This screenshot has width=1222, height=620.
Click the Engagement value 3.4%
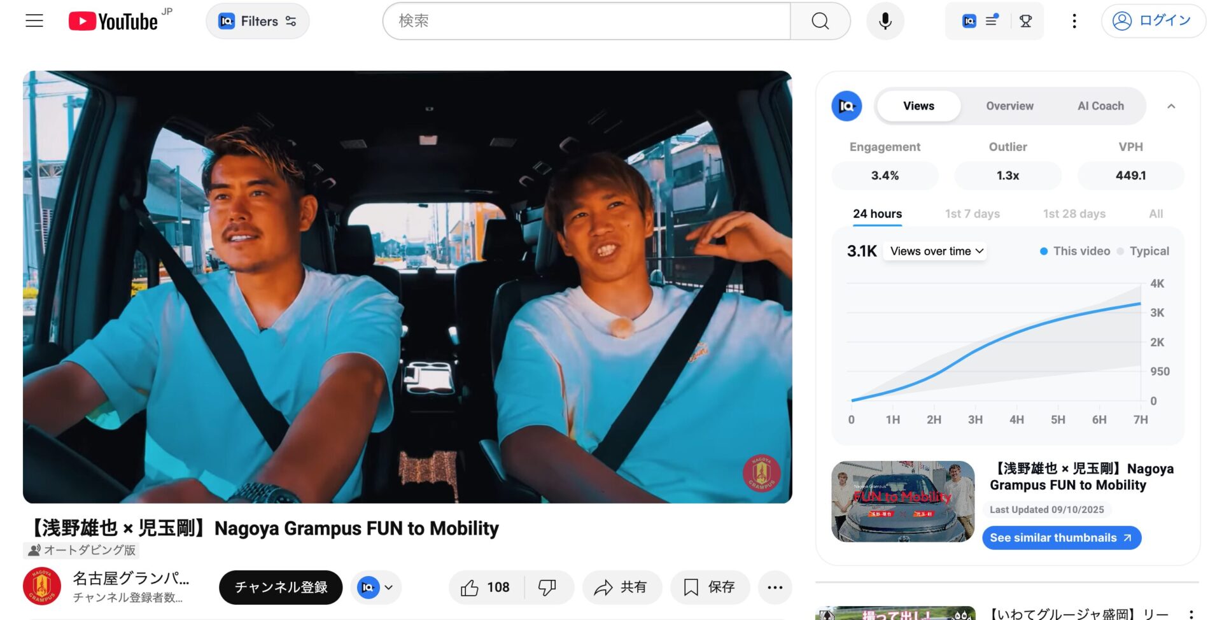pyautogui.click(x=885, y=176)
